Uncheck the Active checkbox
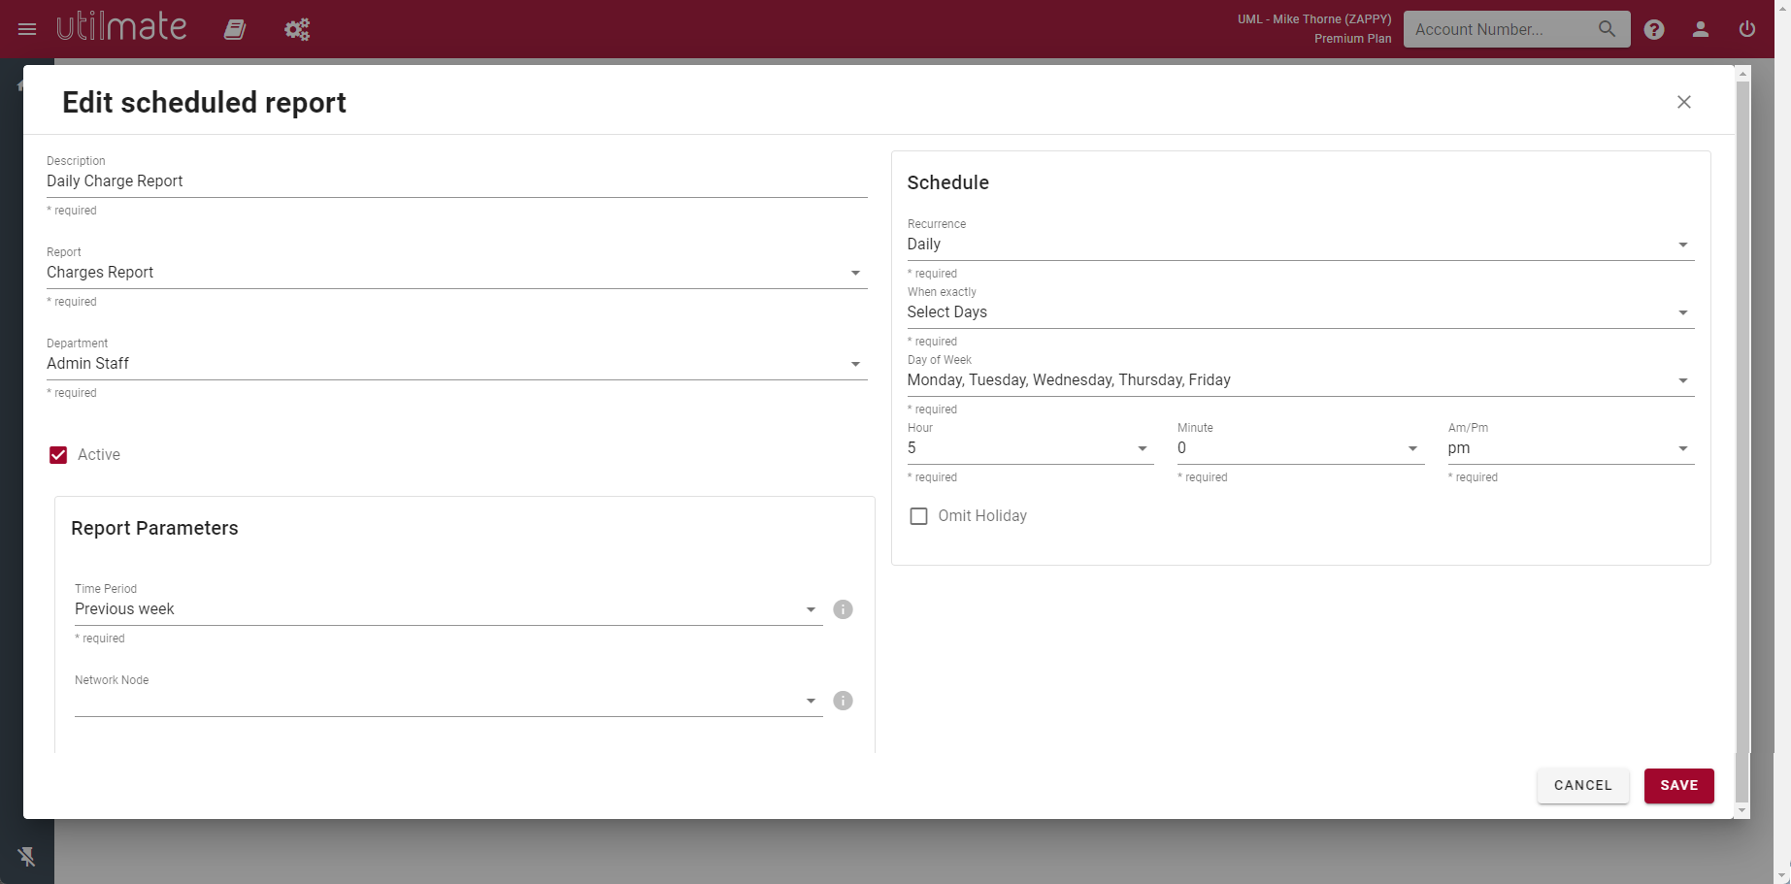1791x884 pixels. (x=58, y=455)
